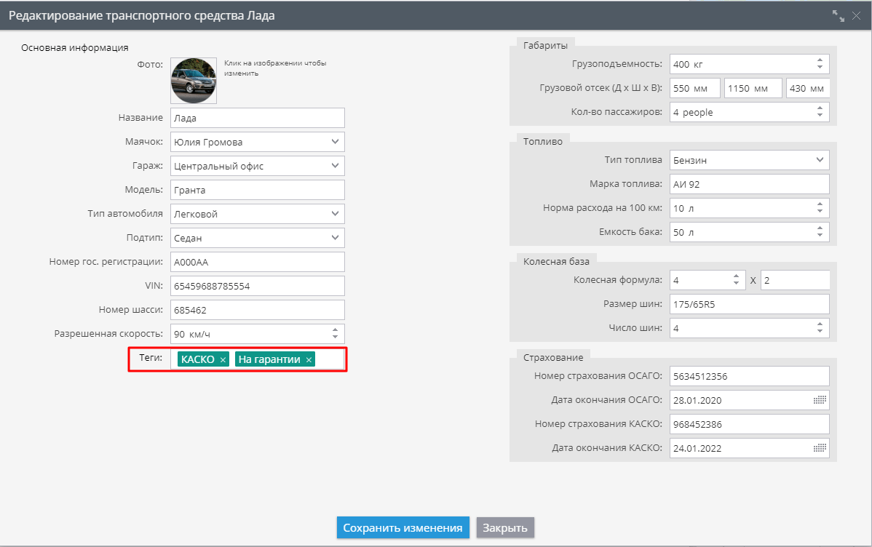This screenshot has height=547, width=872.
Task: Click the 'Страхование' section heading
Action: point(553,357)
